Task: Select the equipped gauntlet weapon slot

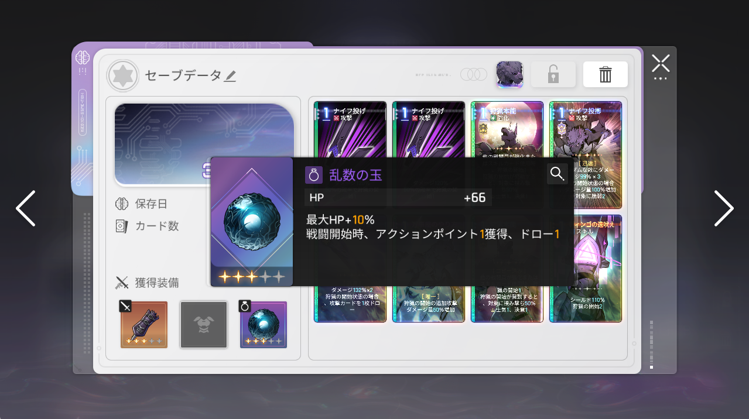Action: [x=144, y=325]
